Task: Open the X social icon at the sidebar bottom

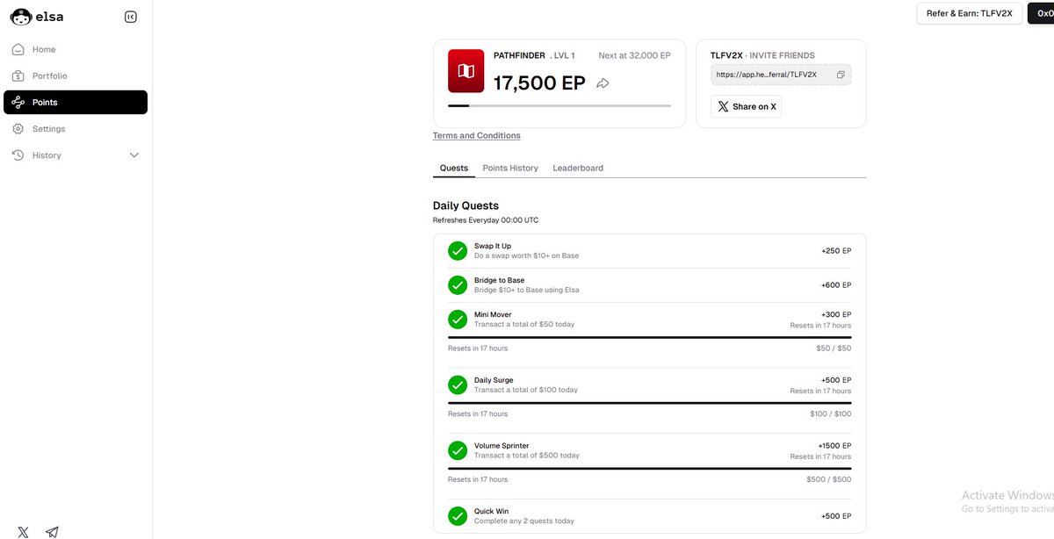Action: click(24, 532)
